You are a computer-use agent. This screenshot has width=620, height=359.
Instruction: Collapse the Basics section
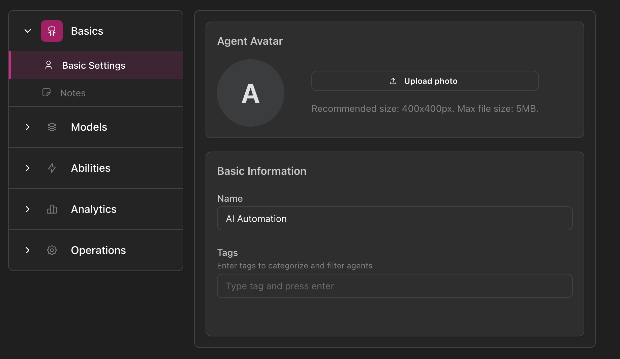click(27, 31)
